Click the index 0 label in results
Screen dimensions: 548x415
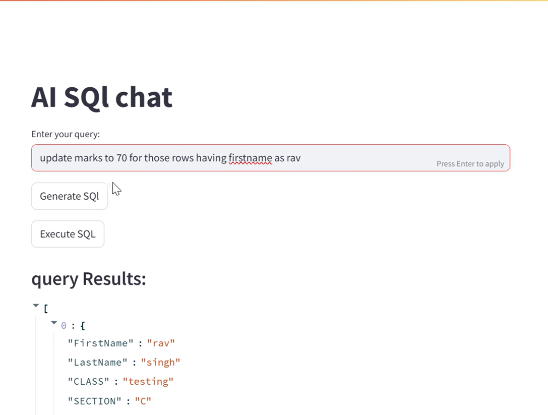pyautogui.click(x=64, y=326)
